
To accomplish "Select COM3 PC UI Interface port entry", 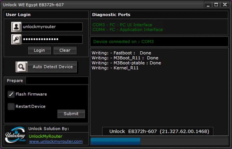I will point(122,25).
